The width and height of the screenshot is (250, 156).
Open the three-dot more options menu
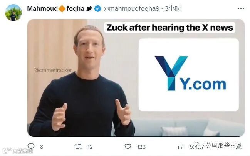(x=241, y=9)
